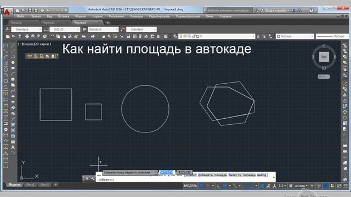Open the Рисование menu

pos(116,16)
